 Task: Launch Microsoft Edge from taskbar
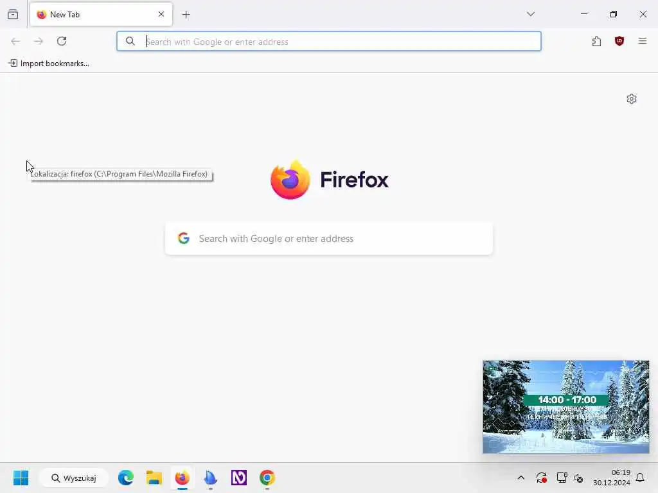pos(126,478)
